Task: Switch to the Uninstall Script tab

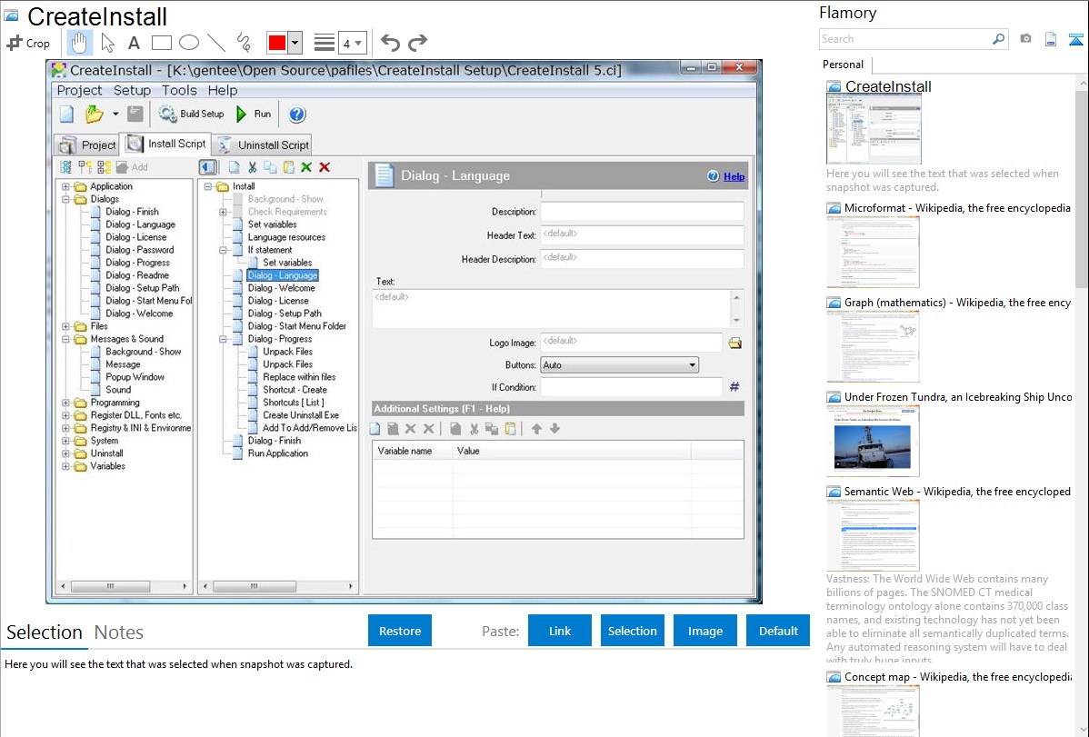Action: pyautogui.click(x=262, y=144)
